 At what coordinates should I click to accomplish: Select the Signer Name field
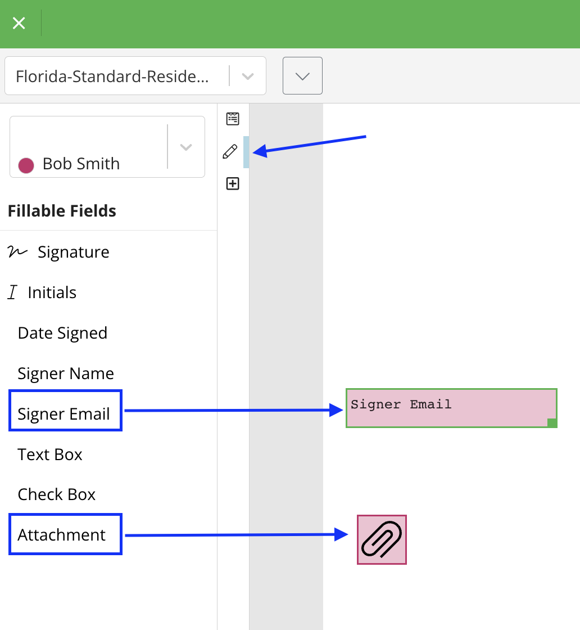click(66, 373)
